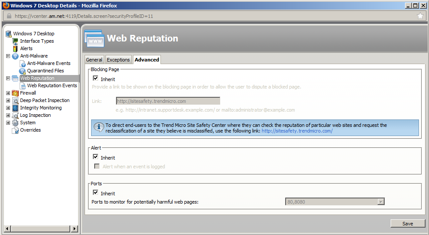Click the blocking page Link input field
This screenshot has width=429, height=235.
[x=168, y=101]
